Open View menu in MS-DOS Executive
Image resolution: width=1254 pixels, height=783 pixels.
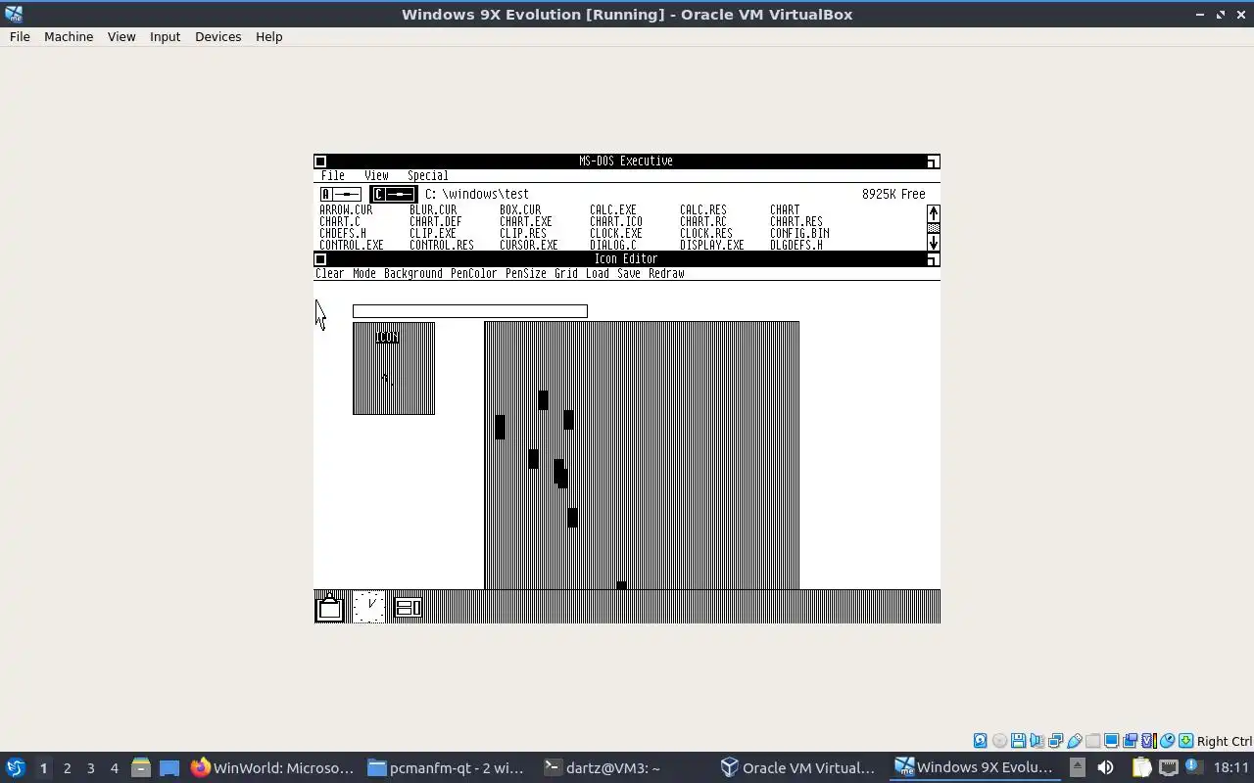click(x=376, y=176)
